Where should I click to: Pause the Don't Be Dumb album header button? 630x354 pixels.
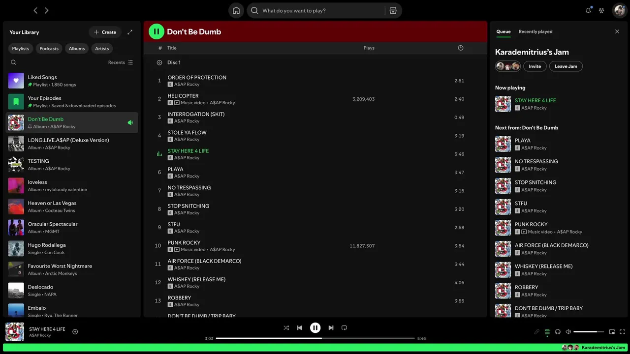(x=157, y=31)
